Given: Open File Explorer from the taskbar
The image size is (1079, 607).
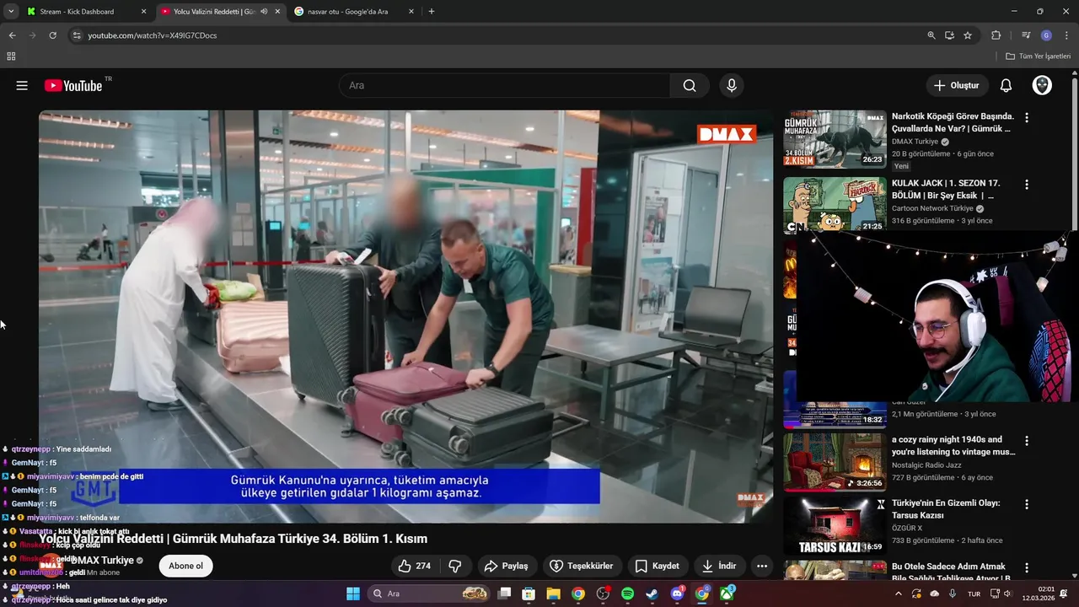Looking at the screenshot, I should [x=553, y=594].
